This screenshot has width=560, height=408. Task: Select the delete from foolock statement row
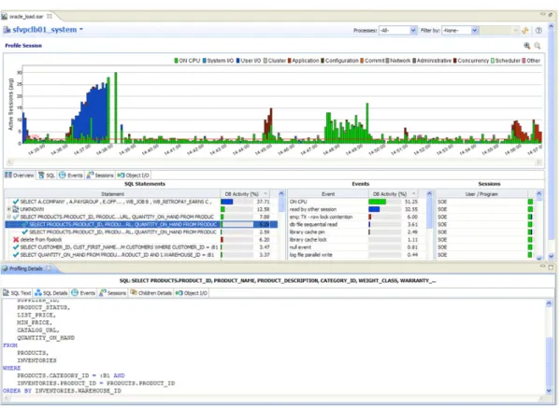coord(112,240)
